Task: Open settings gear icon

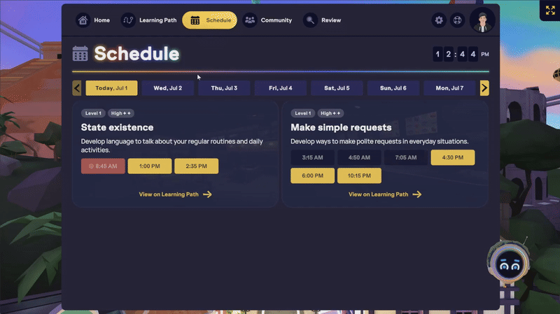Action: (x=439, y=20)
